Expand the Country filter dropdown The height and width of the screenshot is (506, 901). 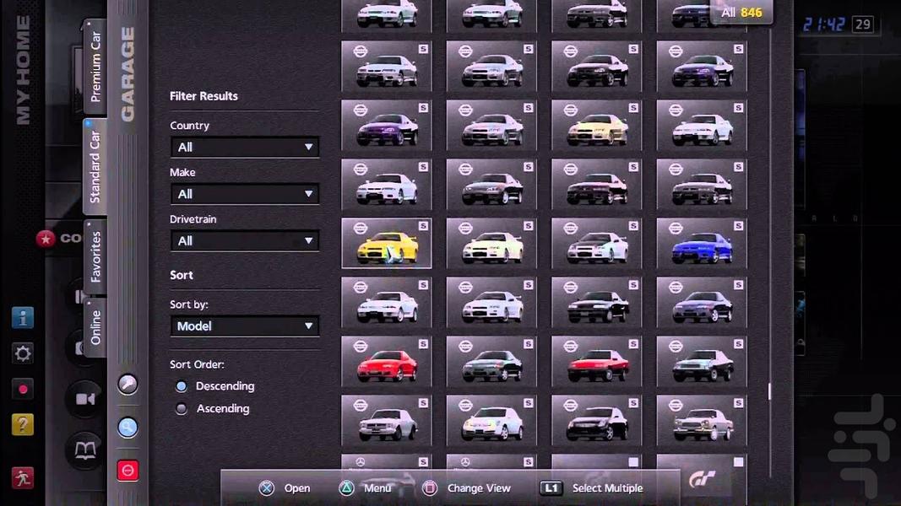pyautogui.click(x=245, y=148)
